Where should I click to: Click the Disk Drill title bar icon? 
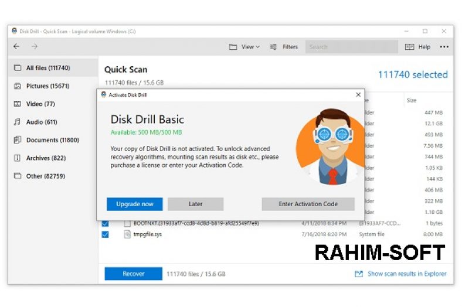click(14, 31)
